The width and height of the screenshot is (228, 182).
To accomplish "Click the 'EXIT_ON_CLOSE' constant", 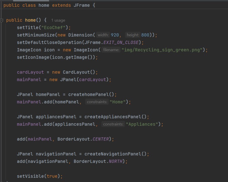I will (x=121, y=43).
